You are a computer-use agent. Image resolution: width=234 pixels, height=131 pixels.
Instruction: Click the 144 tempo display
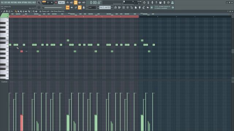click(61, 3)
